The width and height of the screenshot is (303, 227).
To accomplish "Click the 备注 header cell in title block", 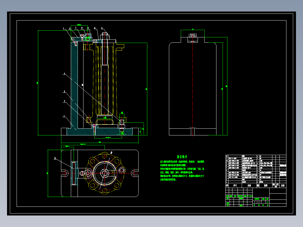I will [x=283, y=185].
